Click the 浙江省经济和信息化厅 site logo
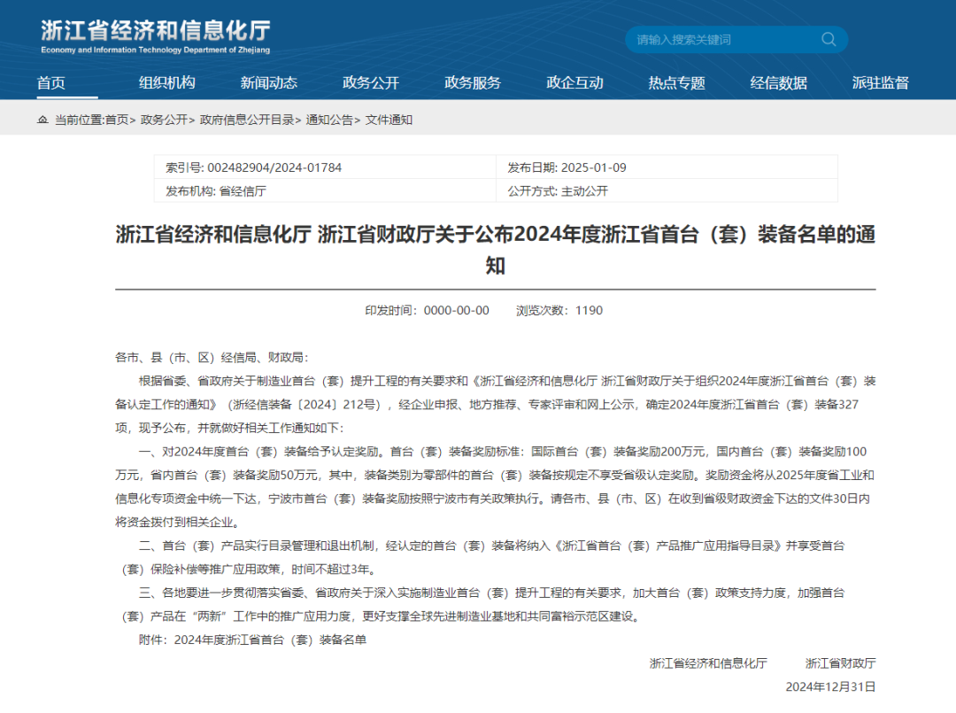This screenshot has height=713, width=956. (x=155, y=35)
